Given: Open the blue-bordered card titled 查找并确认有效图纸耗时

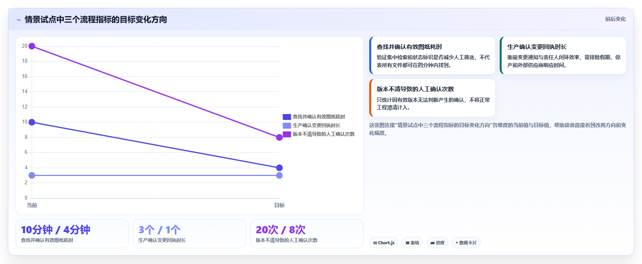Looking at the screenshot, I should click(432, 55).
